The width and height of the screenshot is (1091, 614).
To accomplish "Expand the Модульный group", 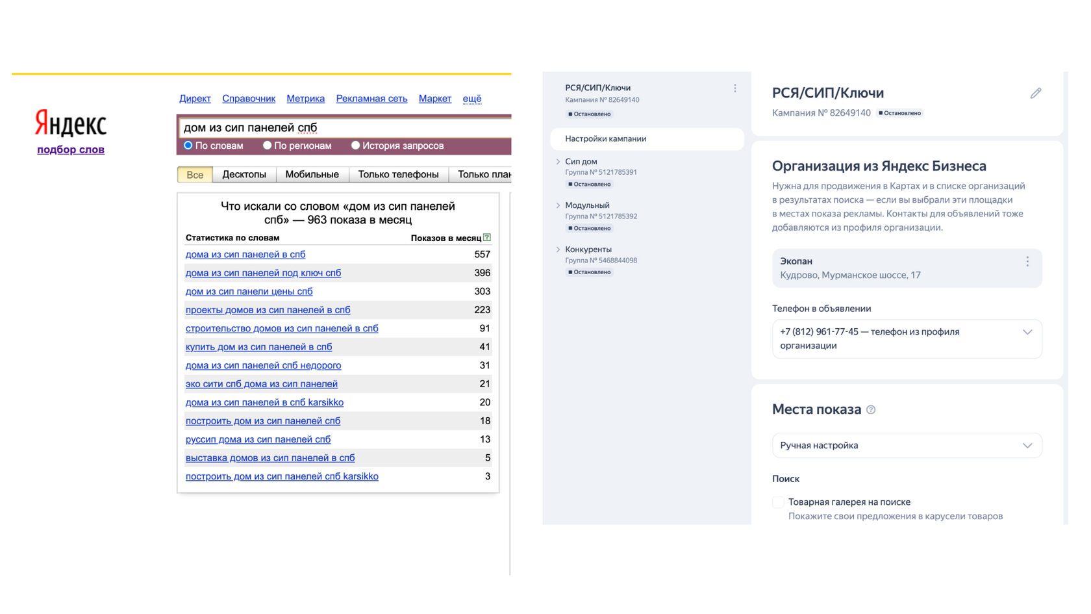I will coord(558,205).
